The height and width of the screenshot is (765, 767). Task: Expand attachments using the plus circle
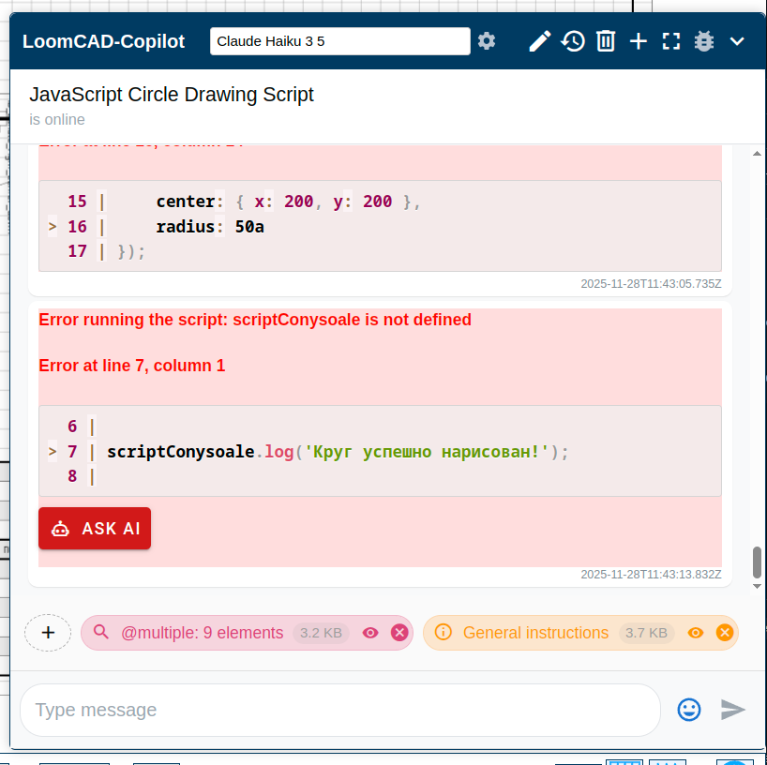tap(47, 632)
